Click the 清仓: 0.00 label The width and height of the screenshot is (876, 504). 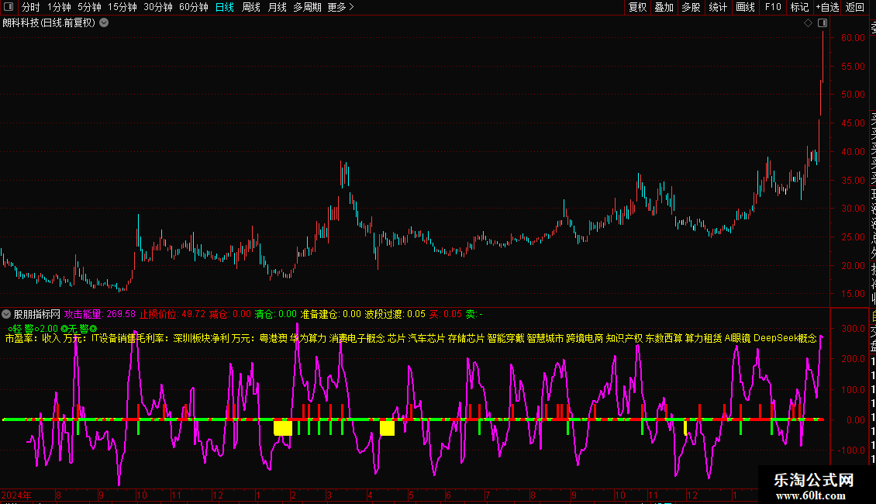tap(276, 314)
